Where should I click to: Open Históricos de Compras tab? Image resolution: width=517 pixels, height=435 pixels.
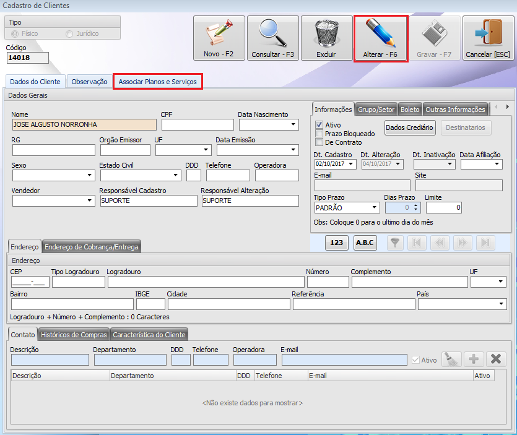point(74,335)
